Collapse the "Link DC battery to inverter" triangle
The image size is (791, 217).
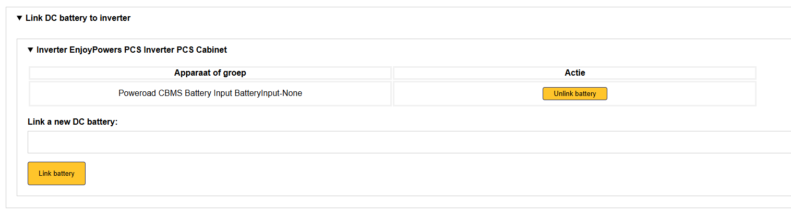(20, 18)
